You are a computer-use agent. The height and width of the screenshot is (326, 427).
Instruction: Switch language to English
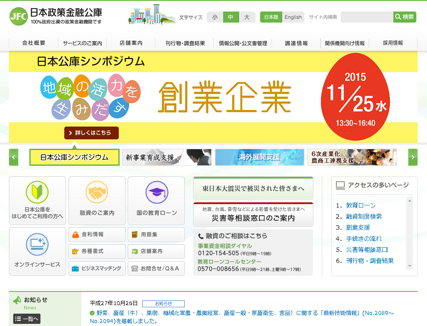(x=293, y=17)
